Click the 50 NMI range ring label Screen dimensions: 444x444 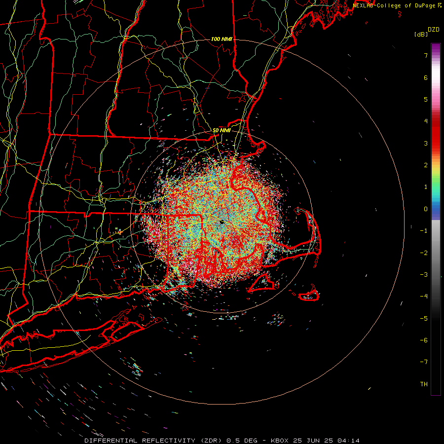point(222,130)
